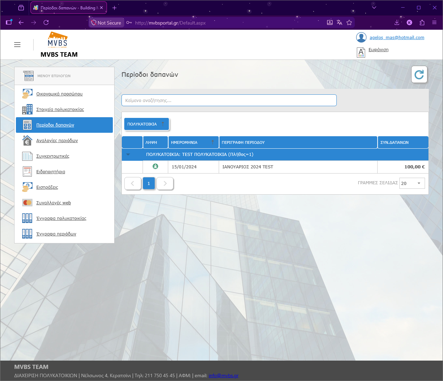
Task: Open the info@mvbs.gr email link
Action: tap(224, 375)
